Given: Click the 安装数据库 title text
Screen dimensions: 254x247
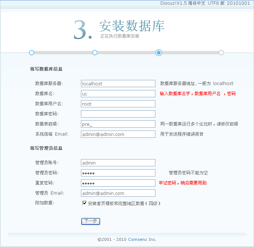Looking at the screenshot, I should pos(132,26).
